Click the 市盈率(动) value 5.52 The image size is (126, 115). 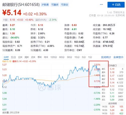pos(81,34)
